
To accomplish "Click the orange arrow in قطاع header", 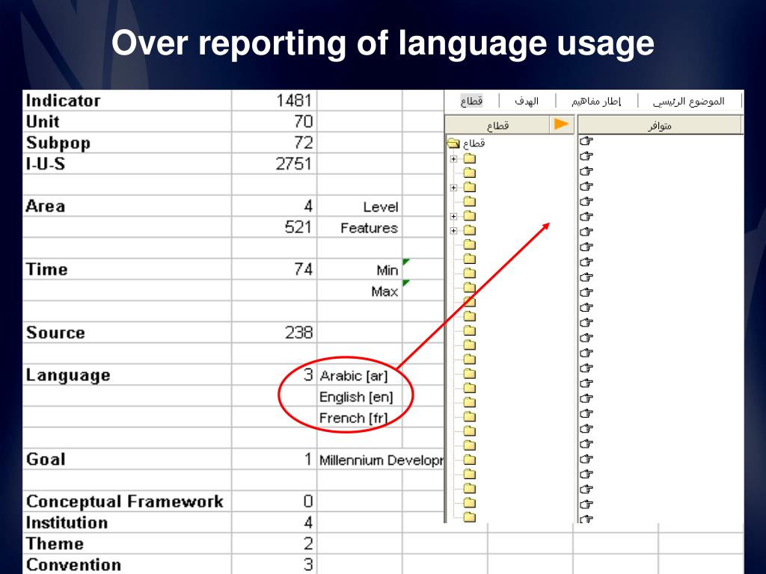I will [561, 125].
